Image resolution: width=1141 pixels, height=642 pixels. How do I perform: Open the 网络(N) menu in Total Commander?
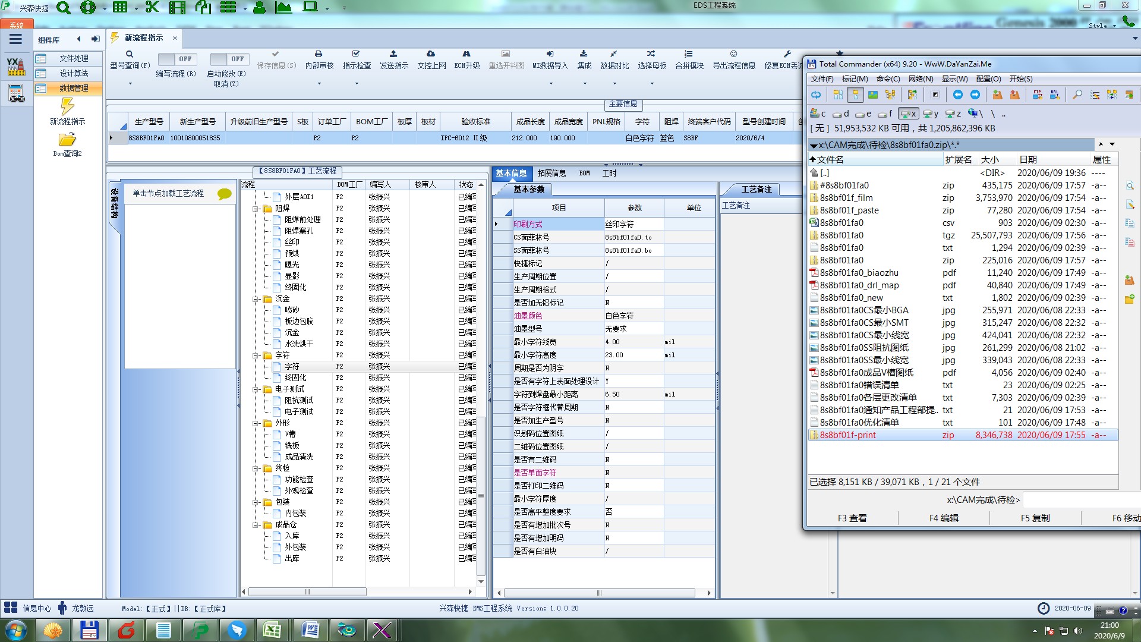920,78
